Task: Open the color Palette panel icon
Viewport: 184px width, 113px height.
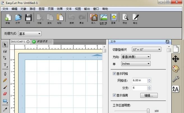Action: pos(176,69)
